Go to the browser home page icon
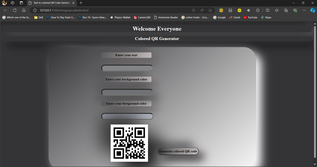This screenshot has width=317, height=167. pyautogui.click(x=24, y=10)
